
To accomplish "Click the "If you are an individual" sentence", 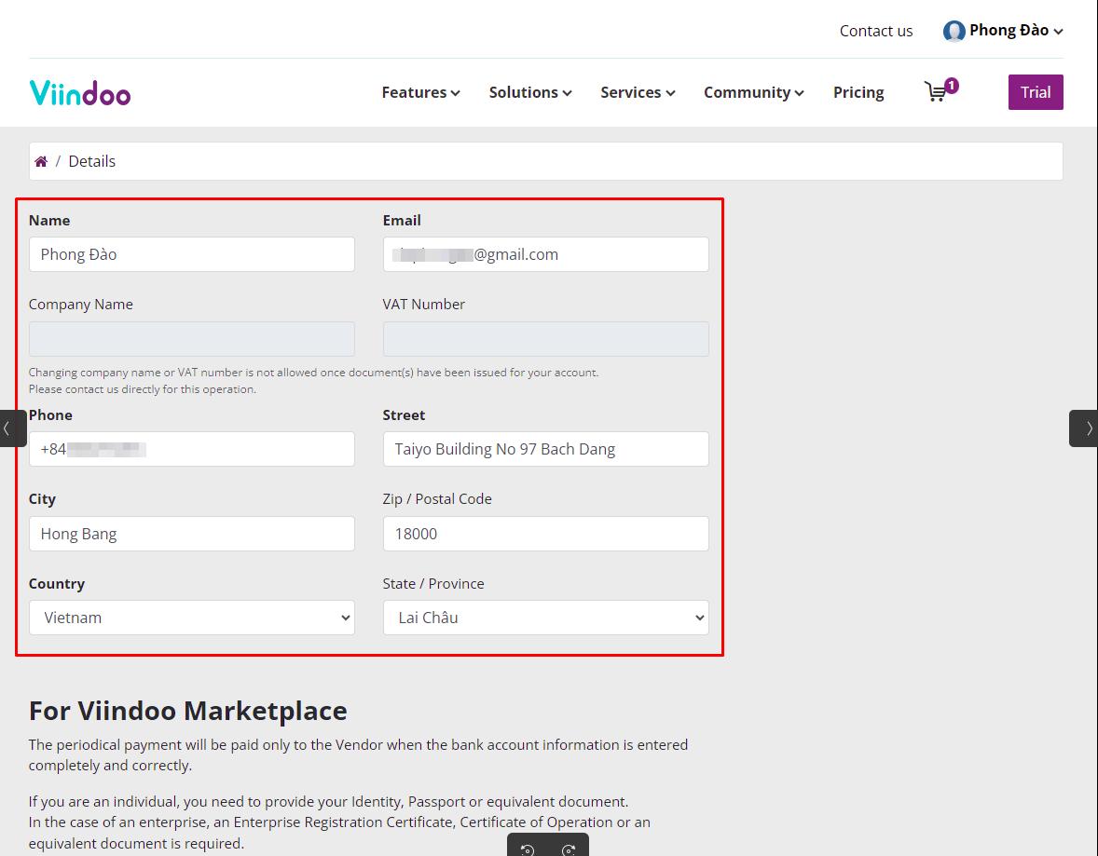I will [x=328, y=802].
